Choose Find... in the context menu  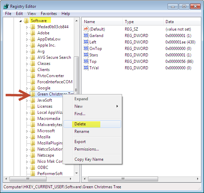[92, 114]
